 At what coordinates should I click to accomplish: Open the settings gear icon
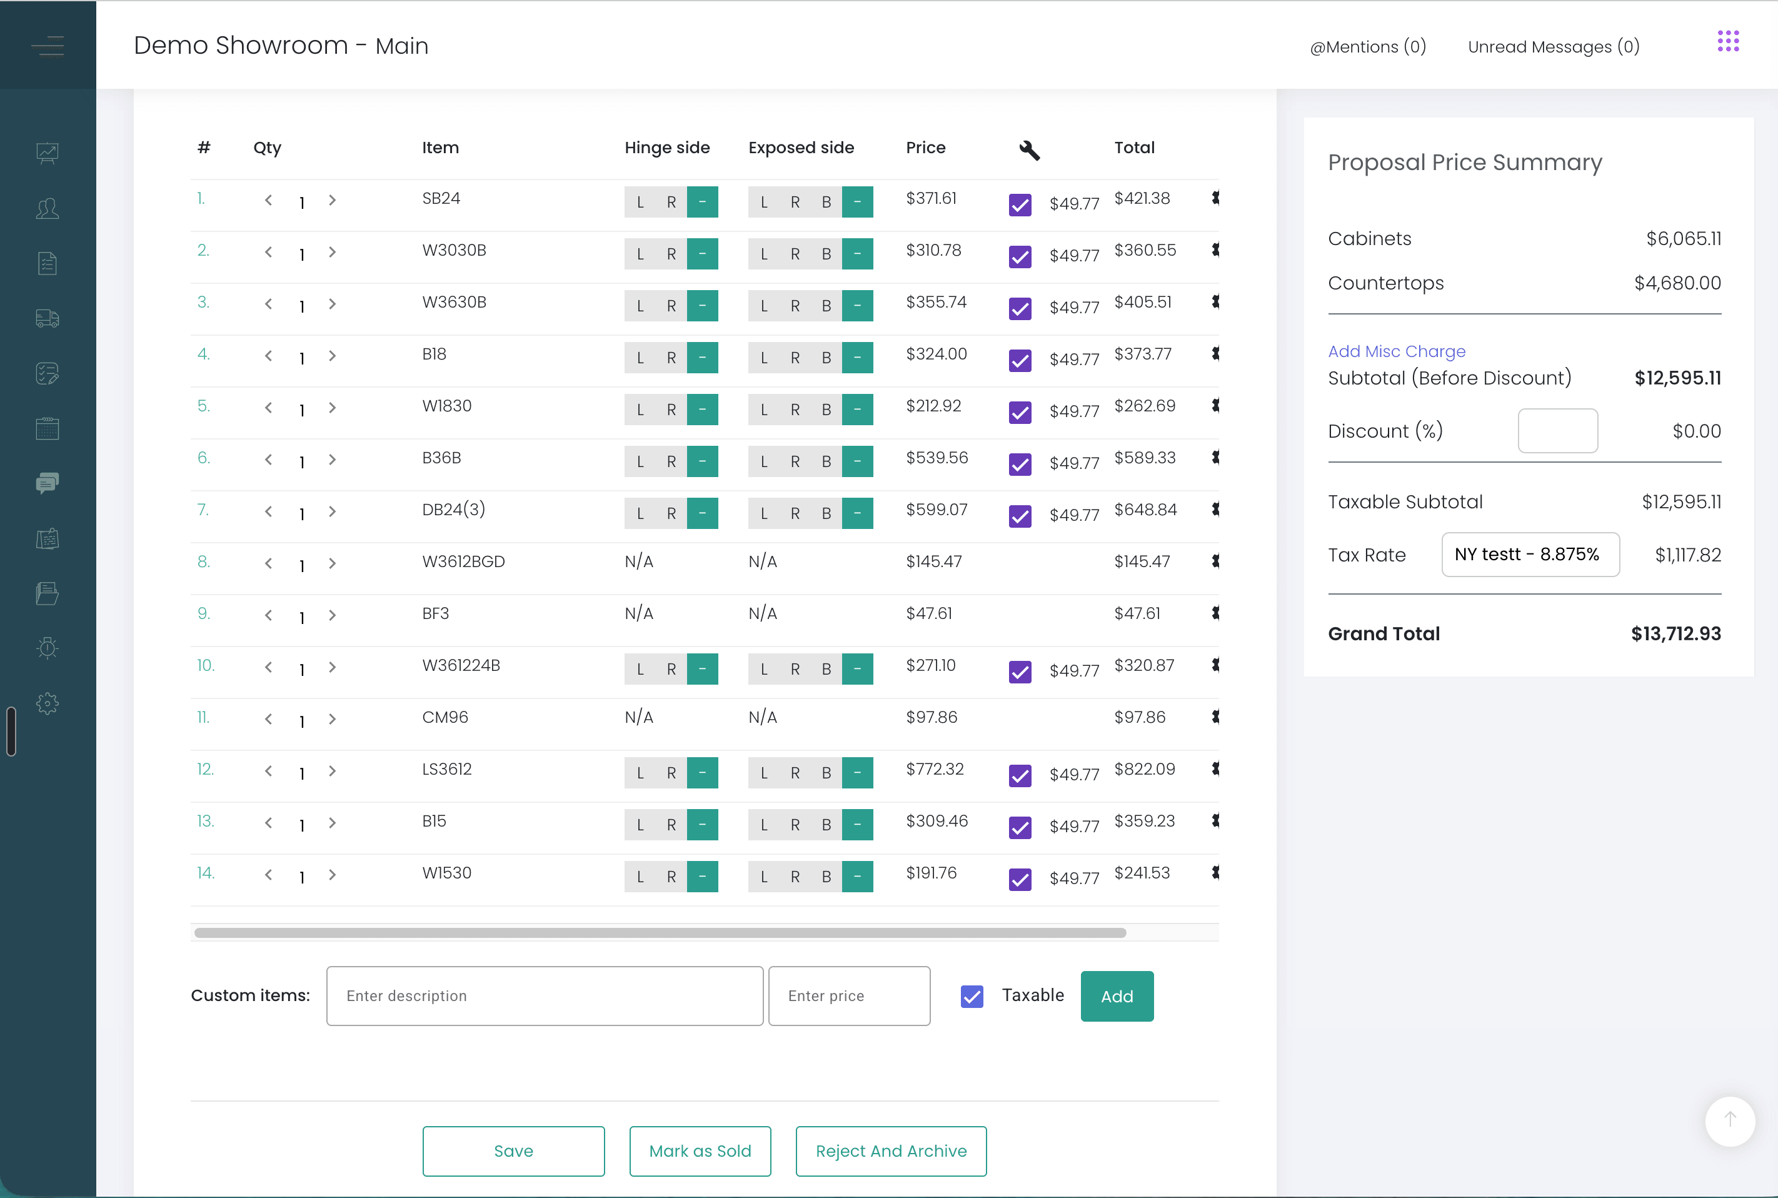coord(48,703)
